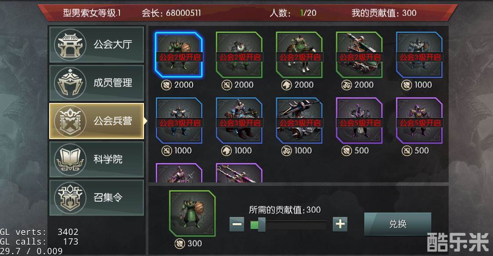The height and width of the screenshot is (256, 493).
Task: Switch to the 科学院 academy tab
Action: [x=97, y=160]
